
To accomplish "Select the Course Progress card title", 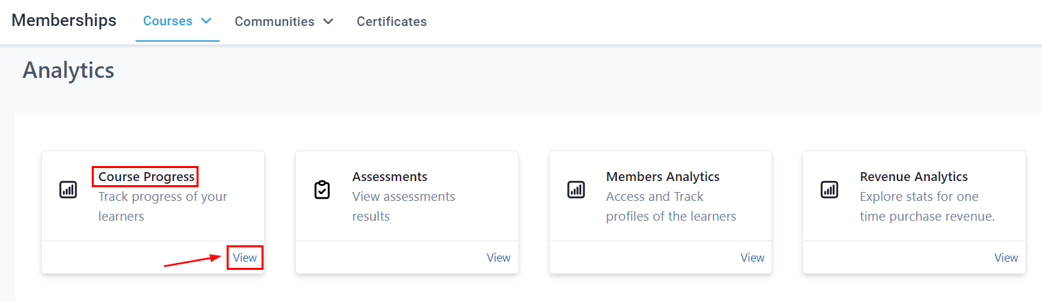I will pos(147,177).
